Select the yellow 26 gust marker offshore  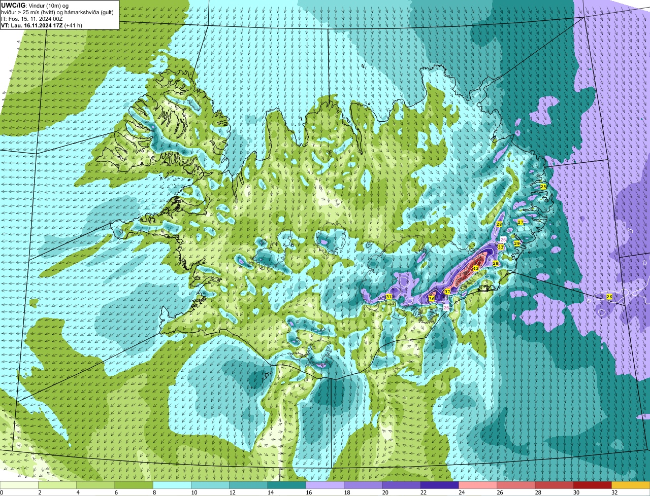tap(609, 296)
